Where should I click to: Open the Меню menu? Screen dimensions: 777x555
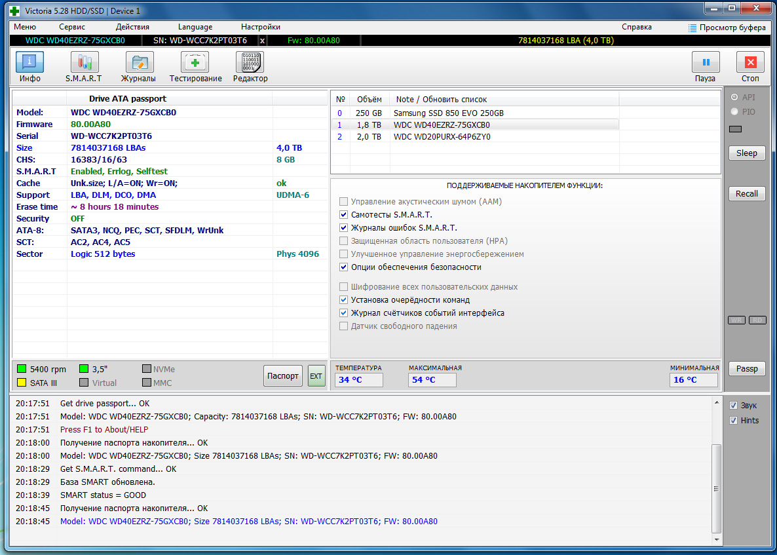[25, 28]
